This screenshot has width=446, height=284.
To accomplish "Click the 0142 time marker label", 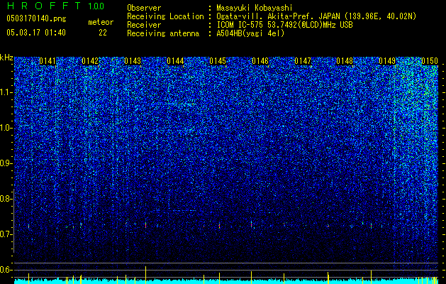I will coord(90,61).
